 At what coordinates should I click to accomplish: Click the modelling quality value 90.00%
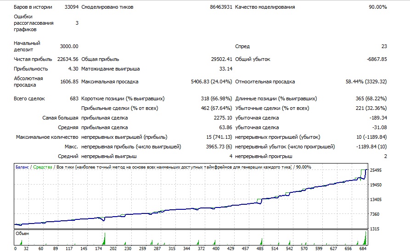(377, 7)
